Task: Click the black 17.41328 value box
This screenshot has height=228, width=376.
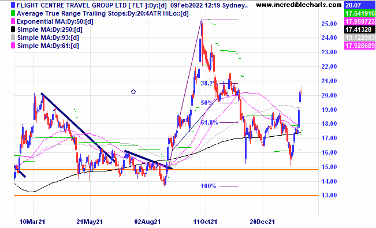Action: (359, 29)
